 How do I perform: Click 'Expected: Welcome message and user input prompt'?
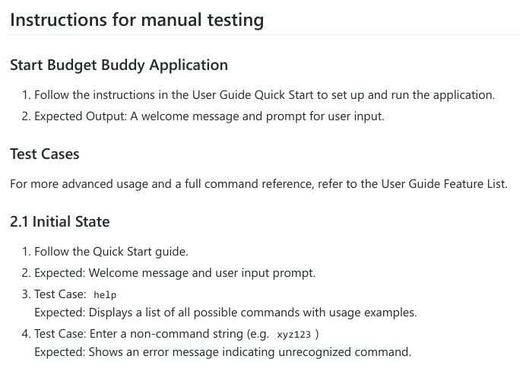(175, 273)
